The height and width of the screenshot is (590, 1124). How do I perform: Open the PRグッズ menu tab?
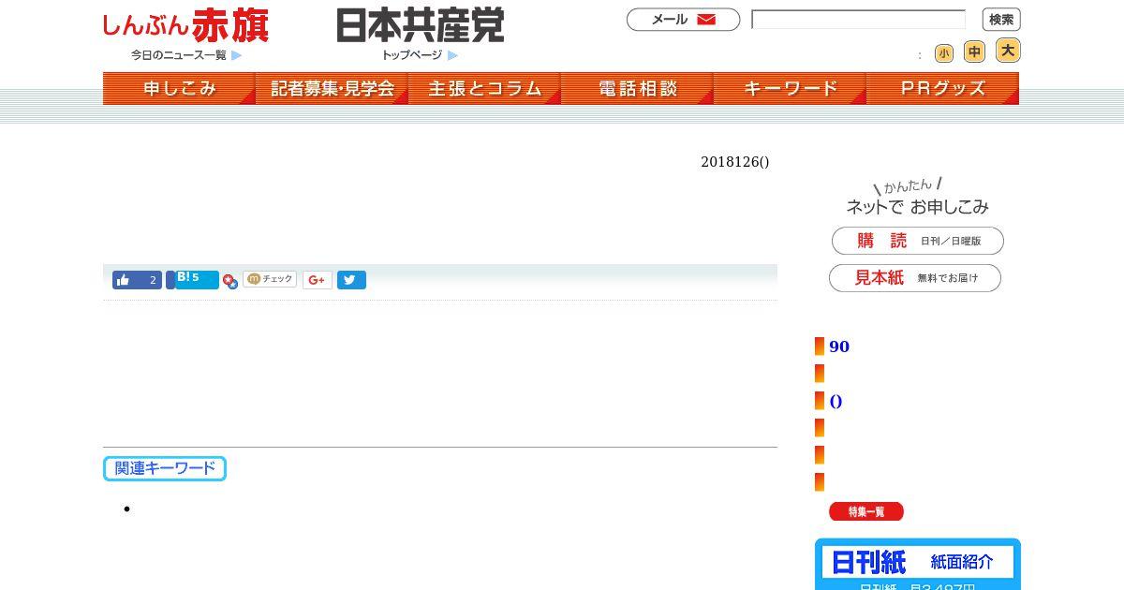tap(942, 88)
